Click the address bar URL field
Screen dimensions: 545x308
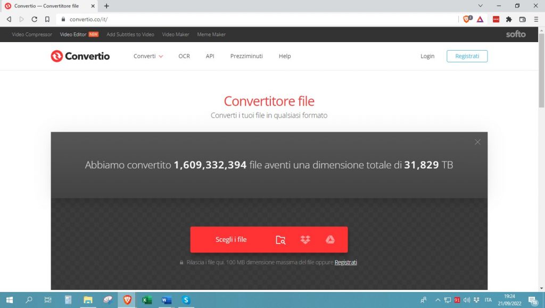tap(255, 19)
